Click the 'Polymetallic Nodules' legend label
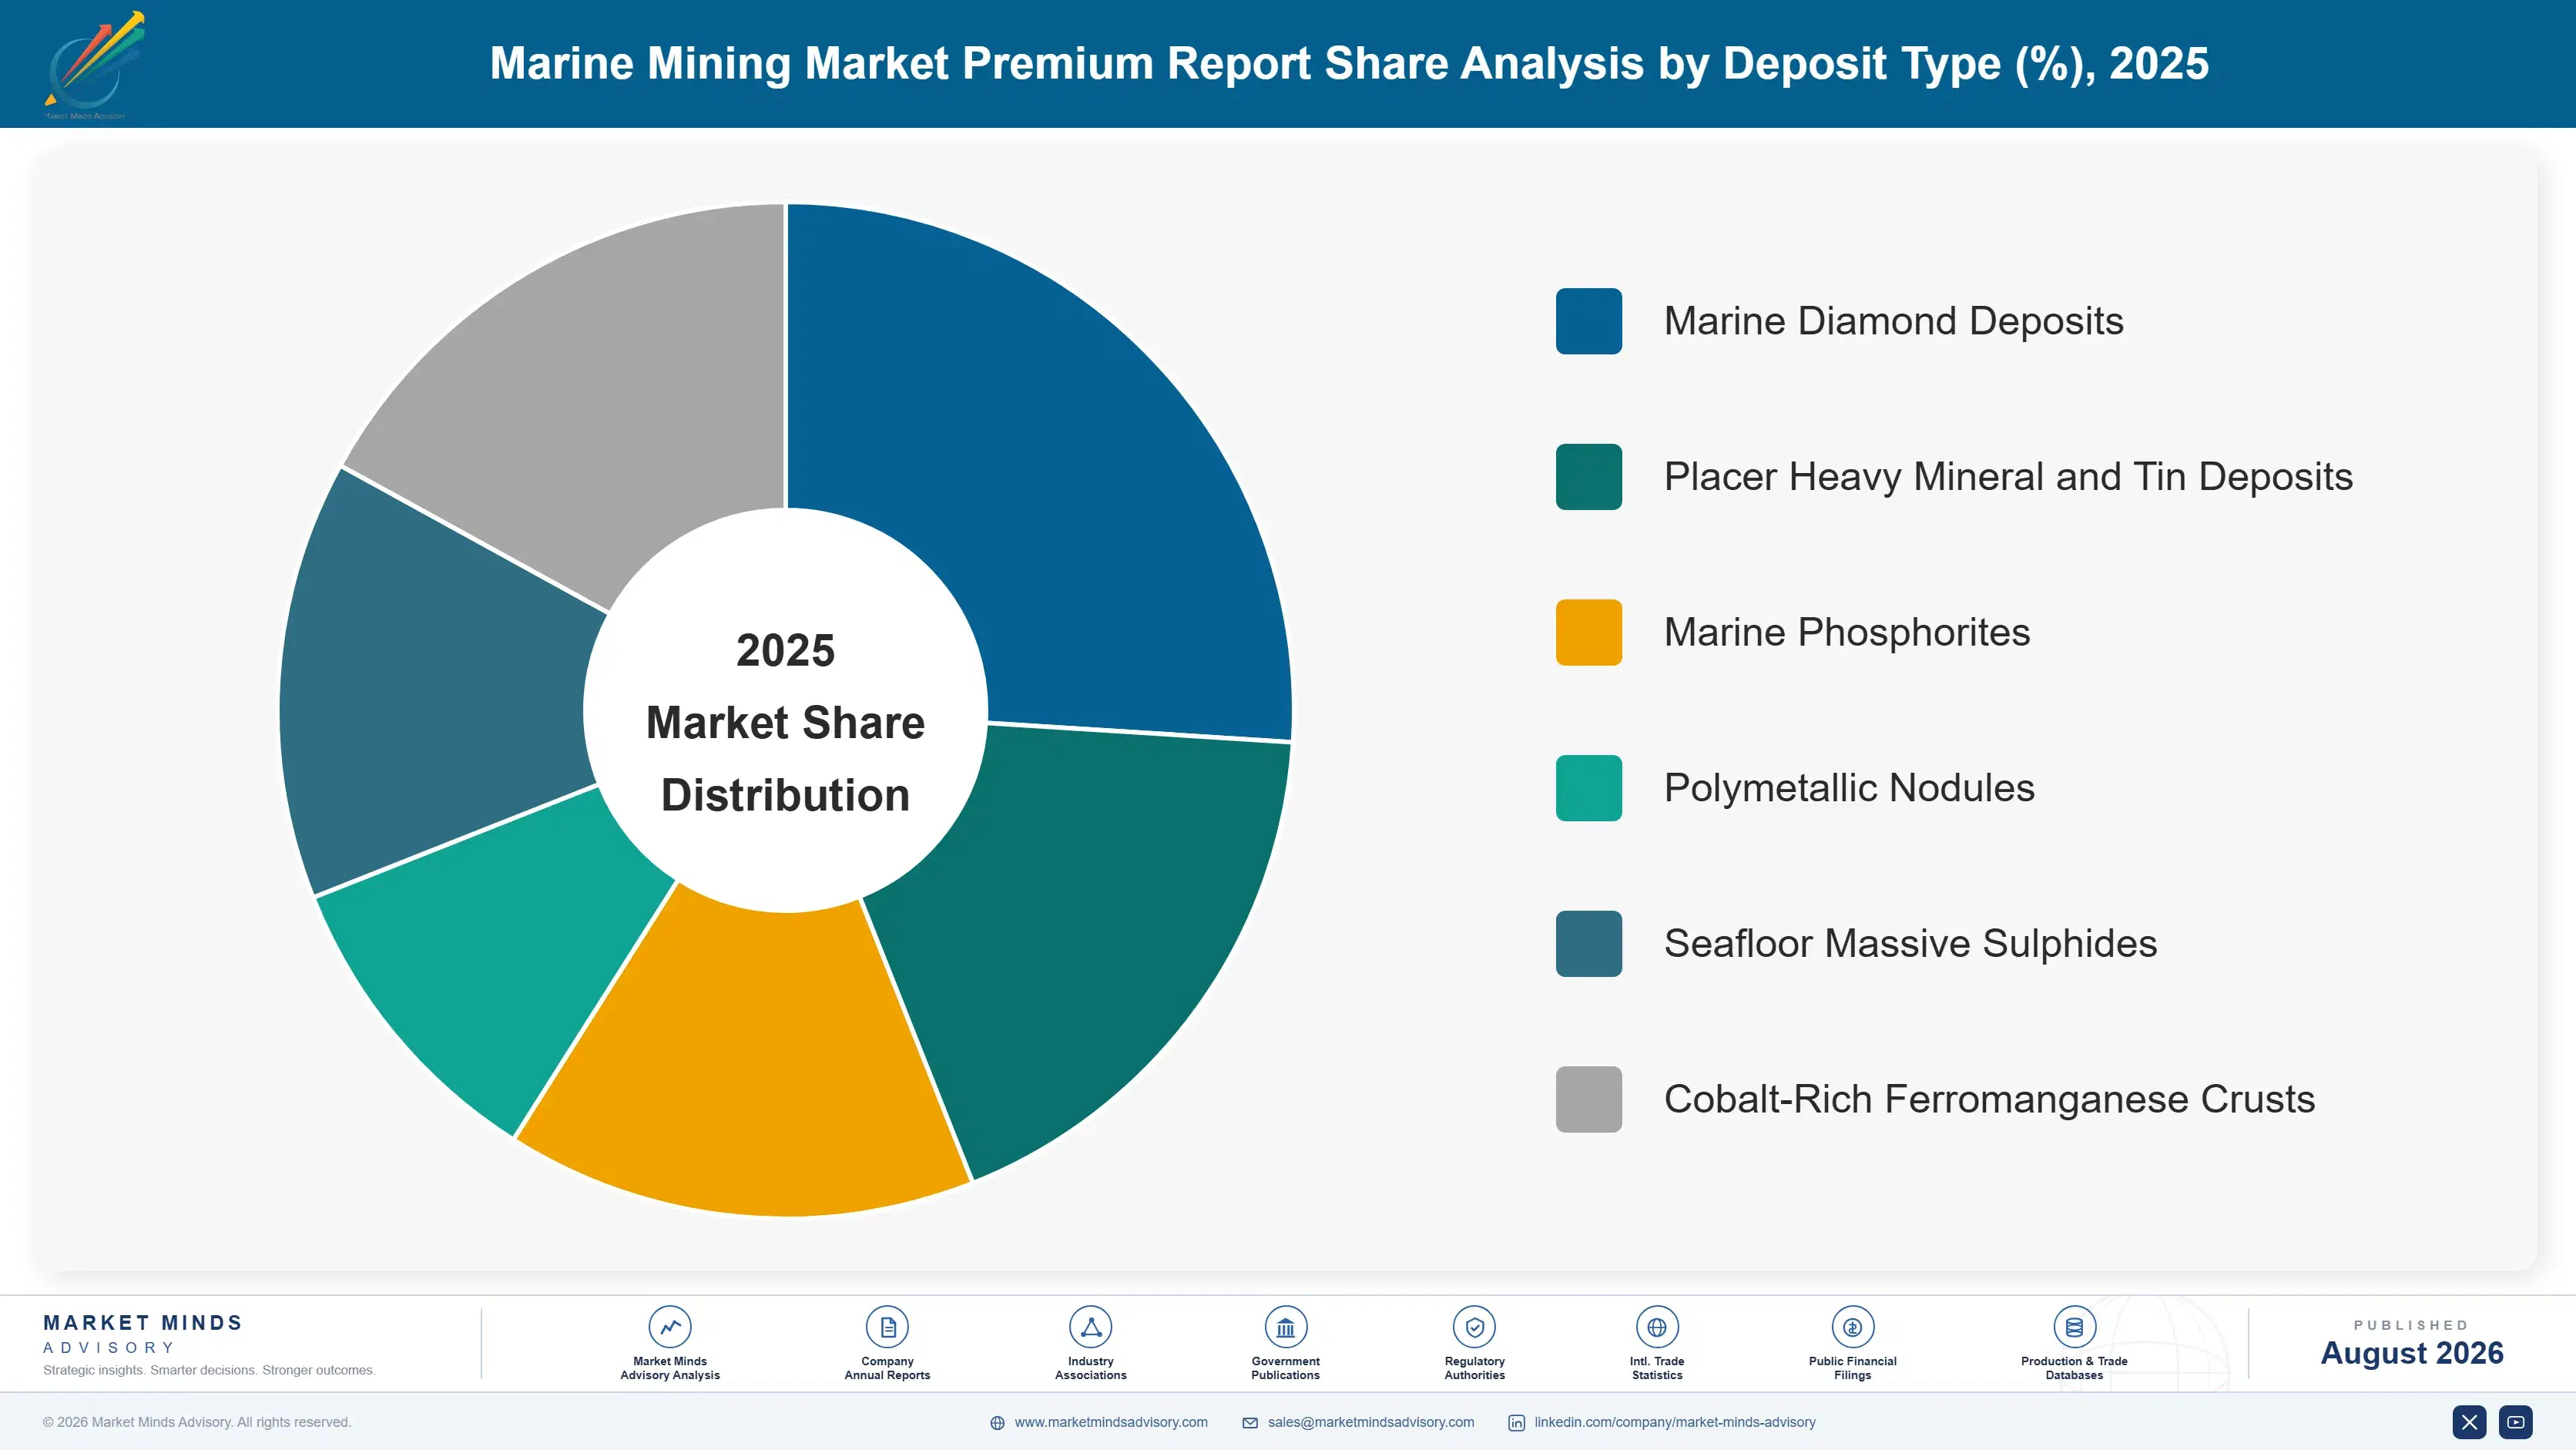The height and width of the screenshot is (1450, 2576). coord(1849,788)
